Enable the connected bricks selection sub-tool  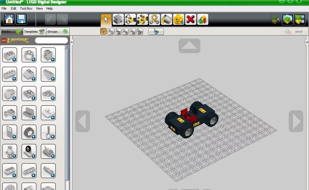click(x=118, y=31)
